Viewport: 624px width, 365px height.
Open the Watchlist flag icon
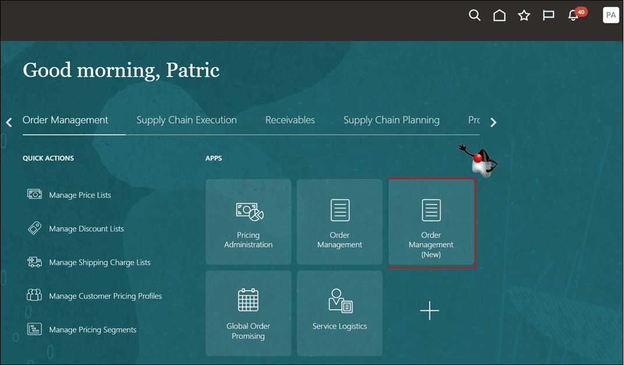(x=549, y=16)
